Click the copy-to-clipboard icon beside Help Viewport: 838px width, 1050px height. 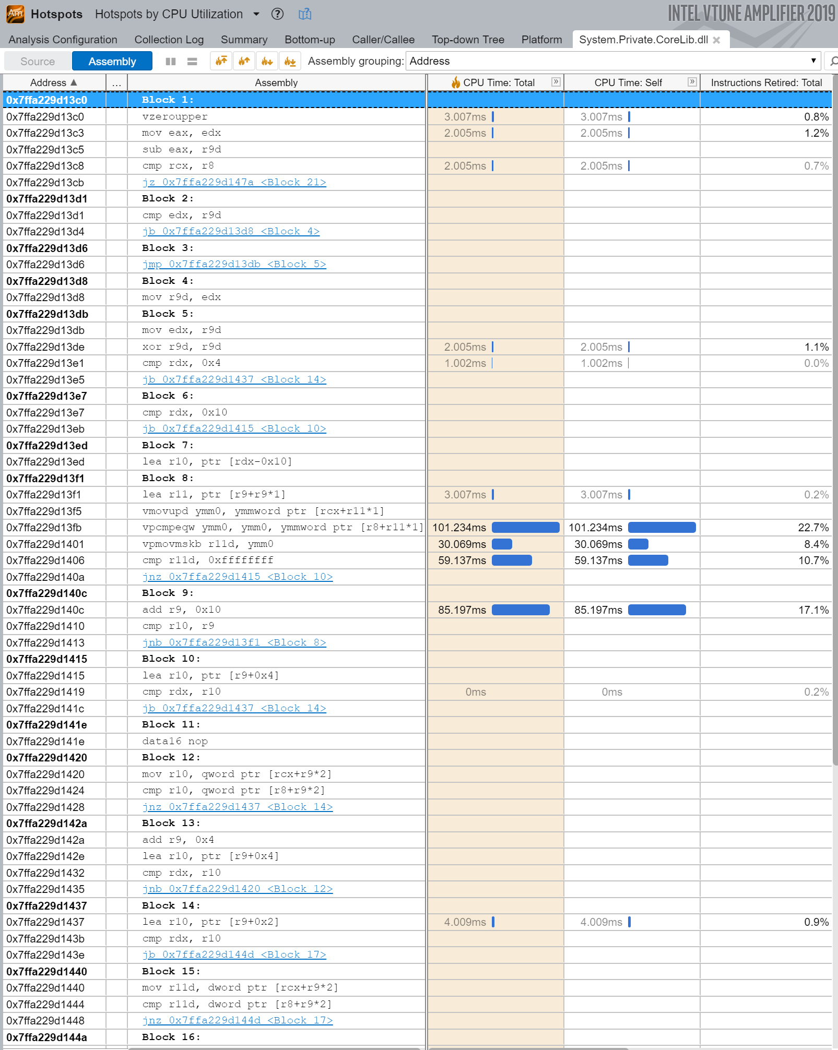[x=305, y=14]
